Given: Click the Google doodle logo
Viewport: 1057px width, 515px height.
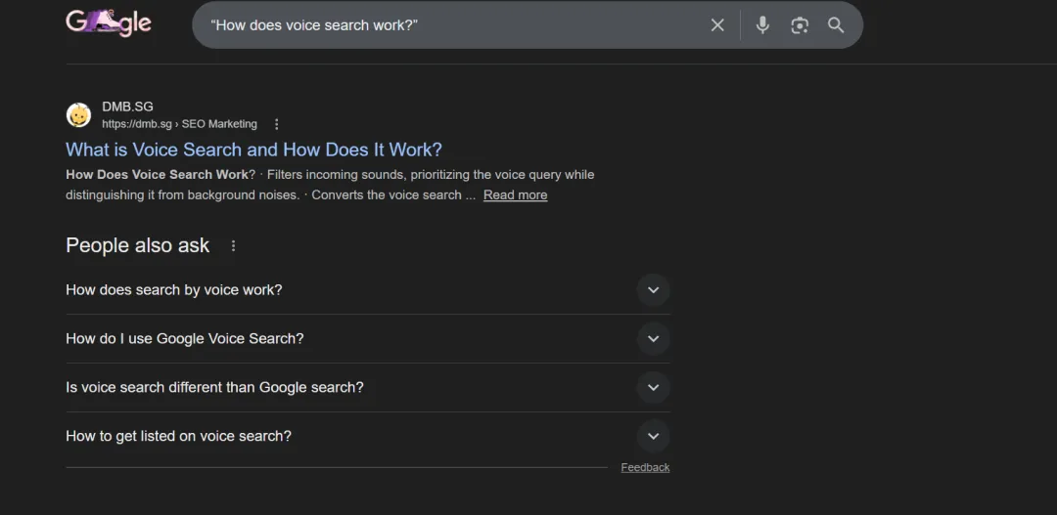Looking at the screenshot, I should coord(109,23).
